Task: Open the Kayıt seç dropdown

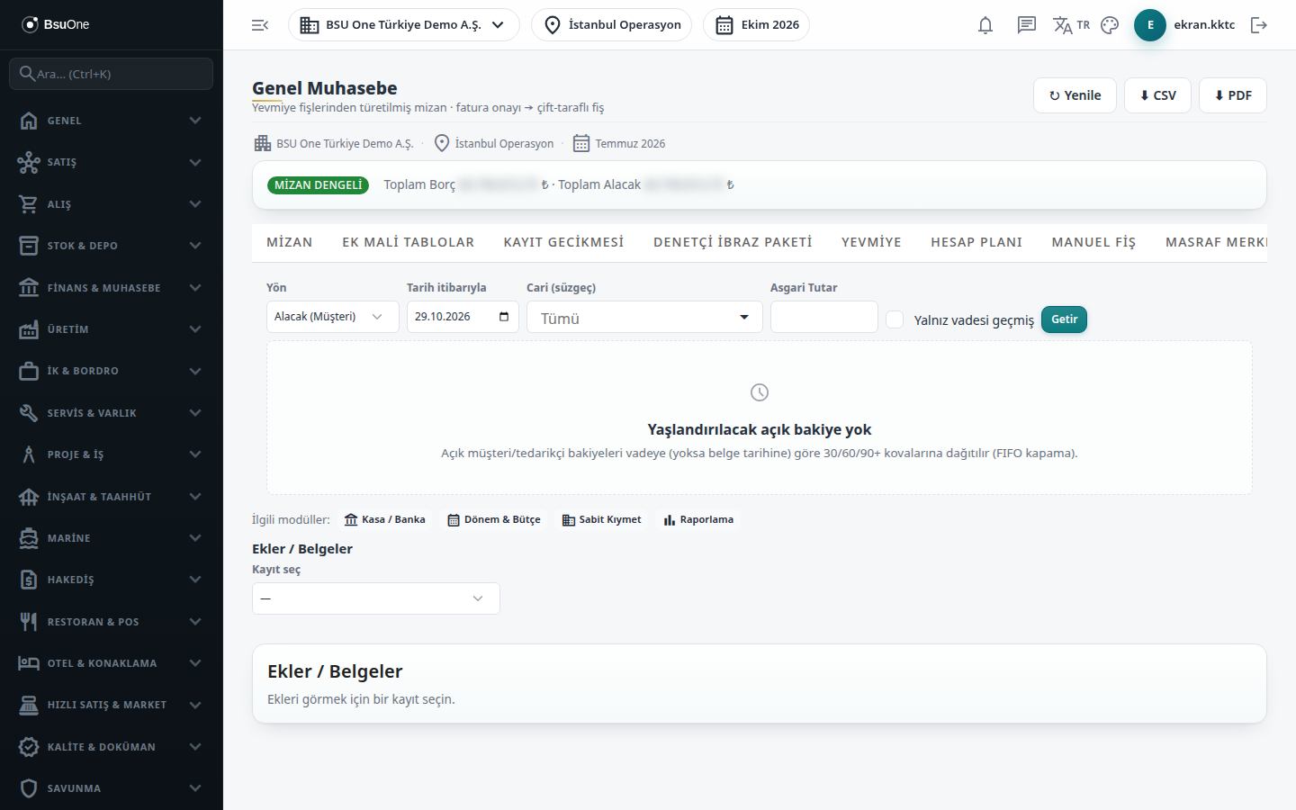Action: click(376, 598)
